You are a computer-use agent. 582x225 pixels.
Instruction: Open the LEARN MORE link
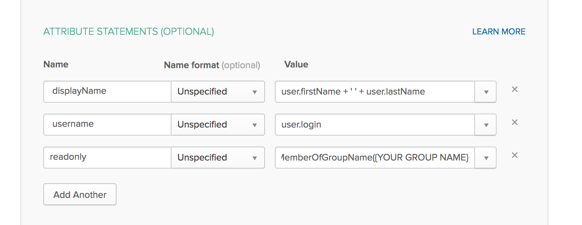coord(498,32)
